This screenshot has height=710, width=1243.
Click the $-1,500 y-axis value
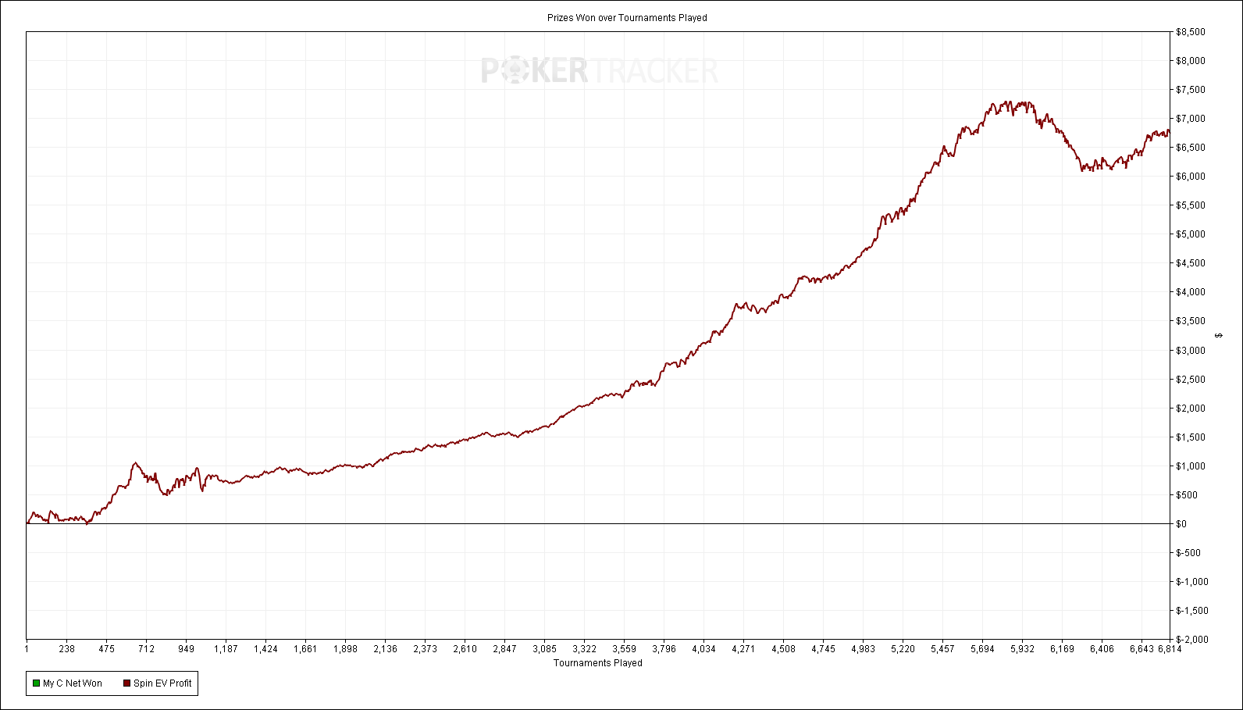tap(1192, 611)
